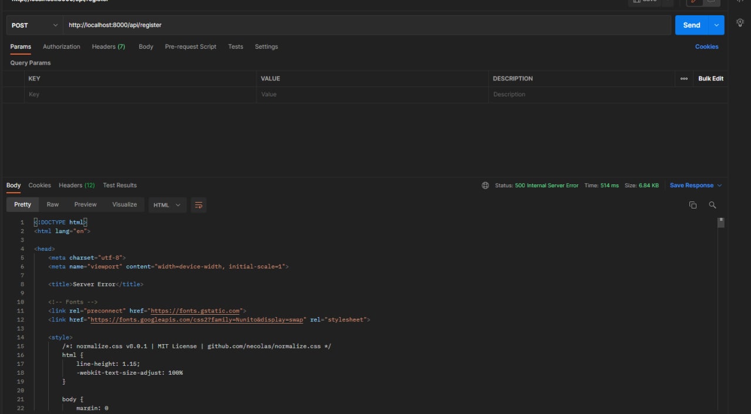751x414 pixels.
Task: Open the lightbulb info panel in sidebar
Action: [x=740, y=22]
